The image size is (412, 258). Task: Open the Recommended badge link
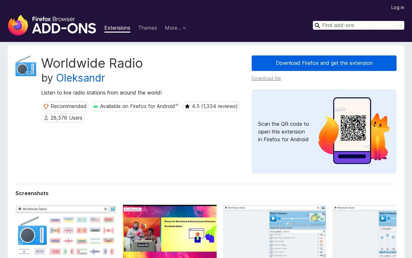click(x=65, y=106)
